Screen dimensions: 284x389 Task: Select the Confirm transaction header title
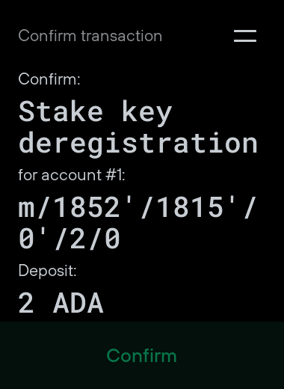(x=90, y=36)
